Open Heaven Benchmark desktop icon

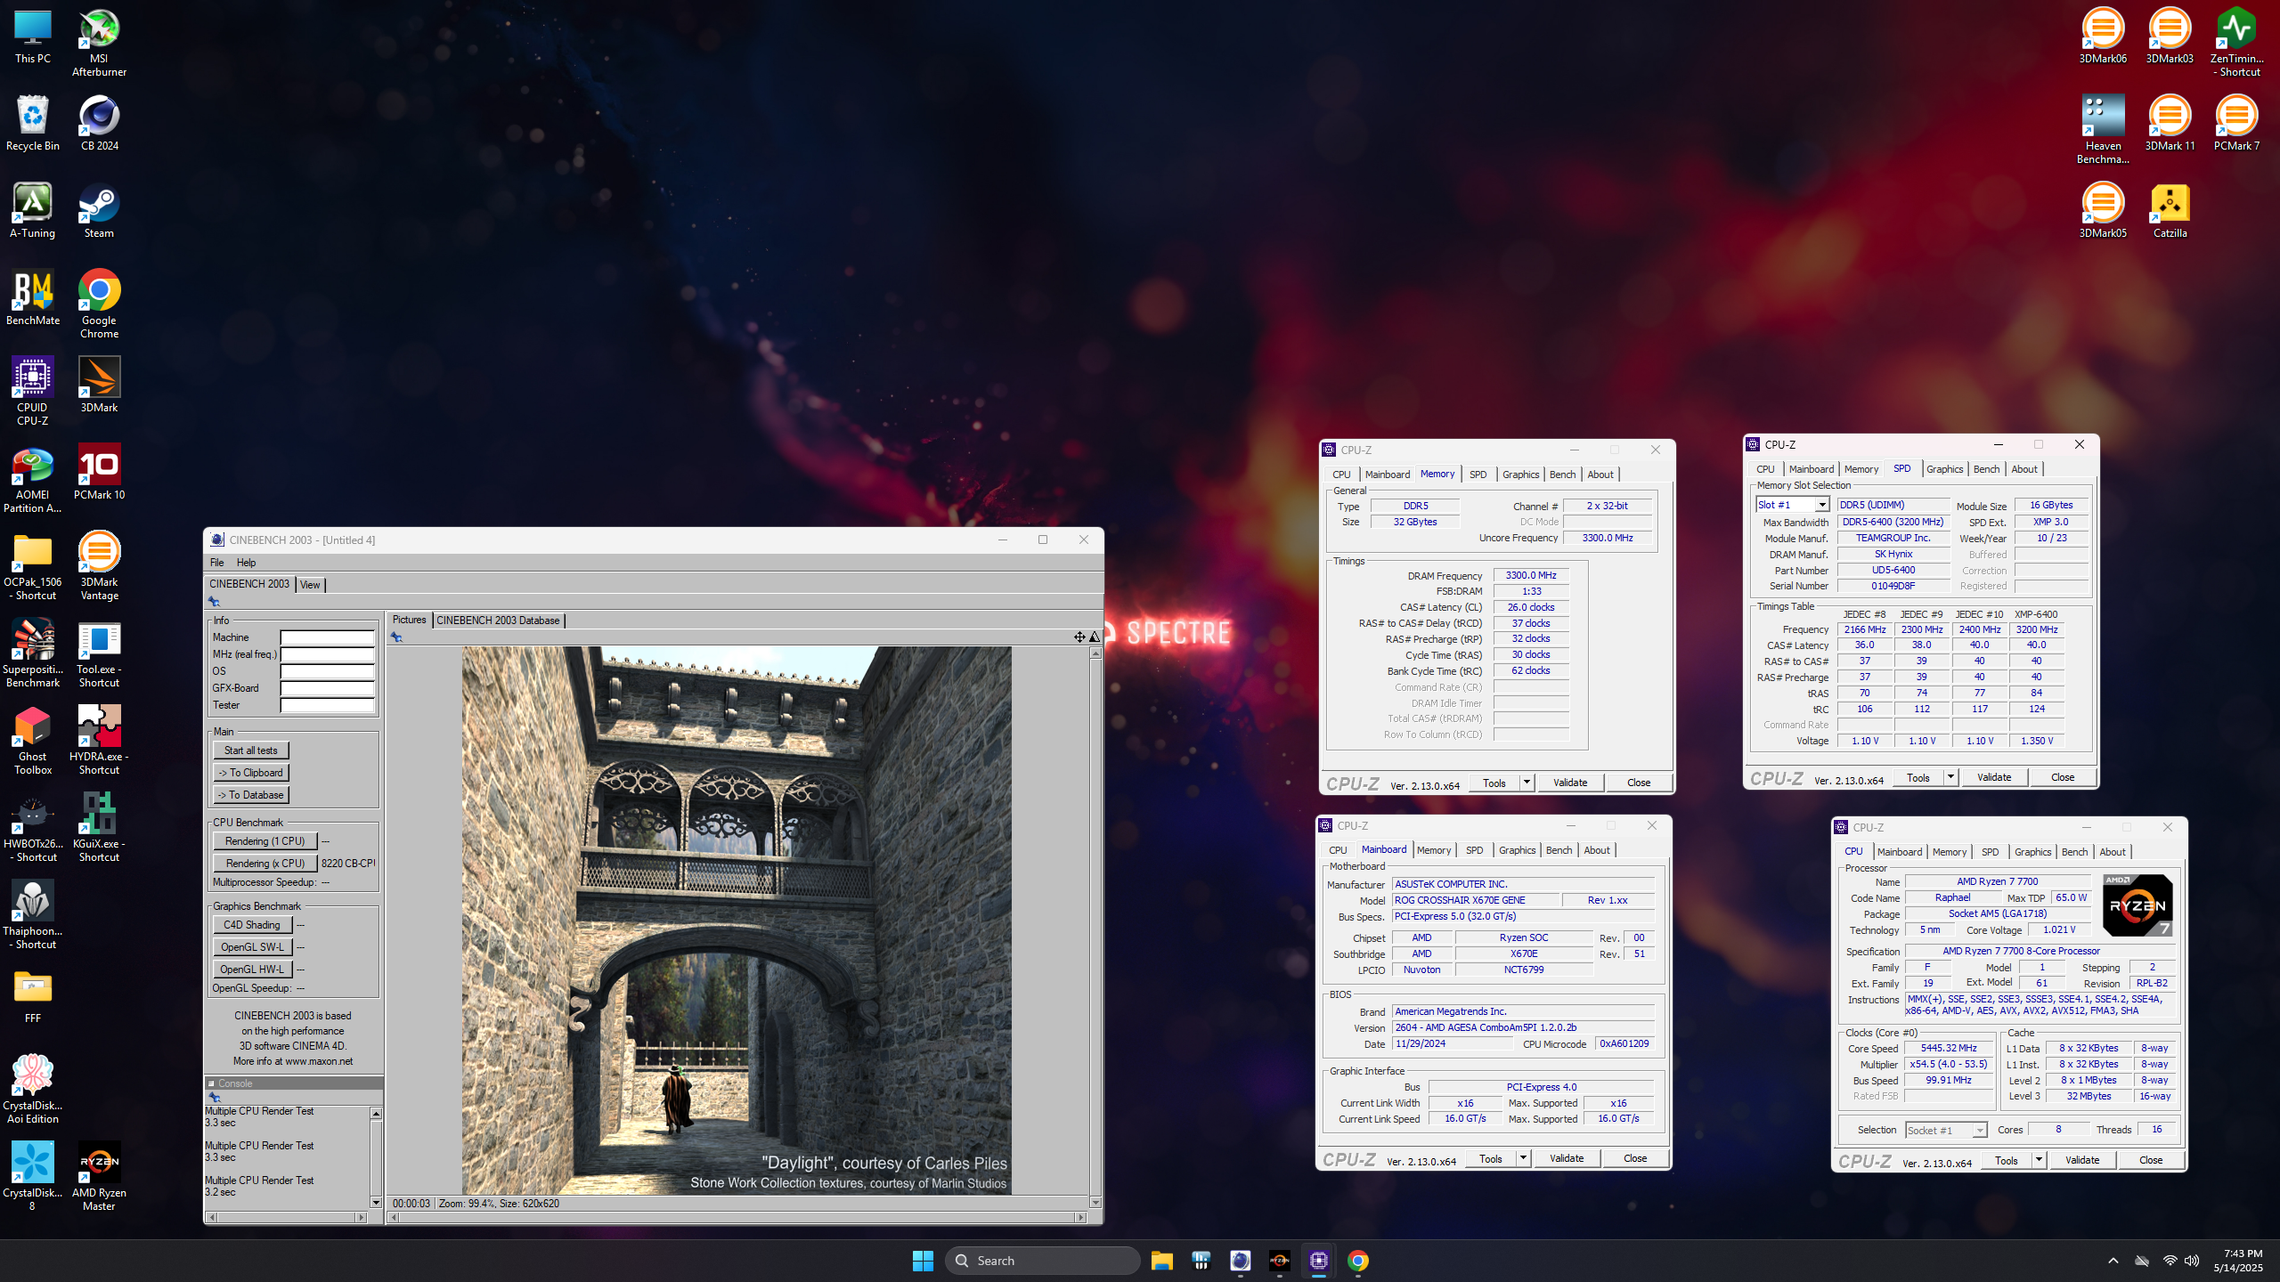(x=2103, y=129)
